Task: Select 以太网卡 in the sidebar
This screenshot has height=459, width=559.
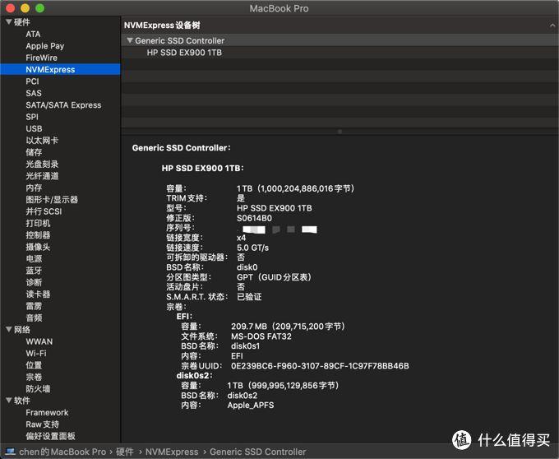Action: (x=42, y=140)
